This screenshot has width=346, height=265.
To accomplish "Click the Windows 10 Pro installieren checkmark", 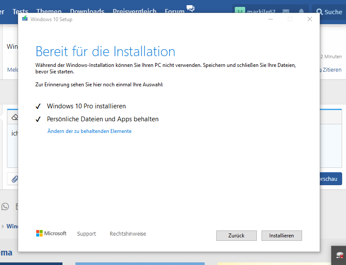I will 38,106.
